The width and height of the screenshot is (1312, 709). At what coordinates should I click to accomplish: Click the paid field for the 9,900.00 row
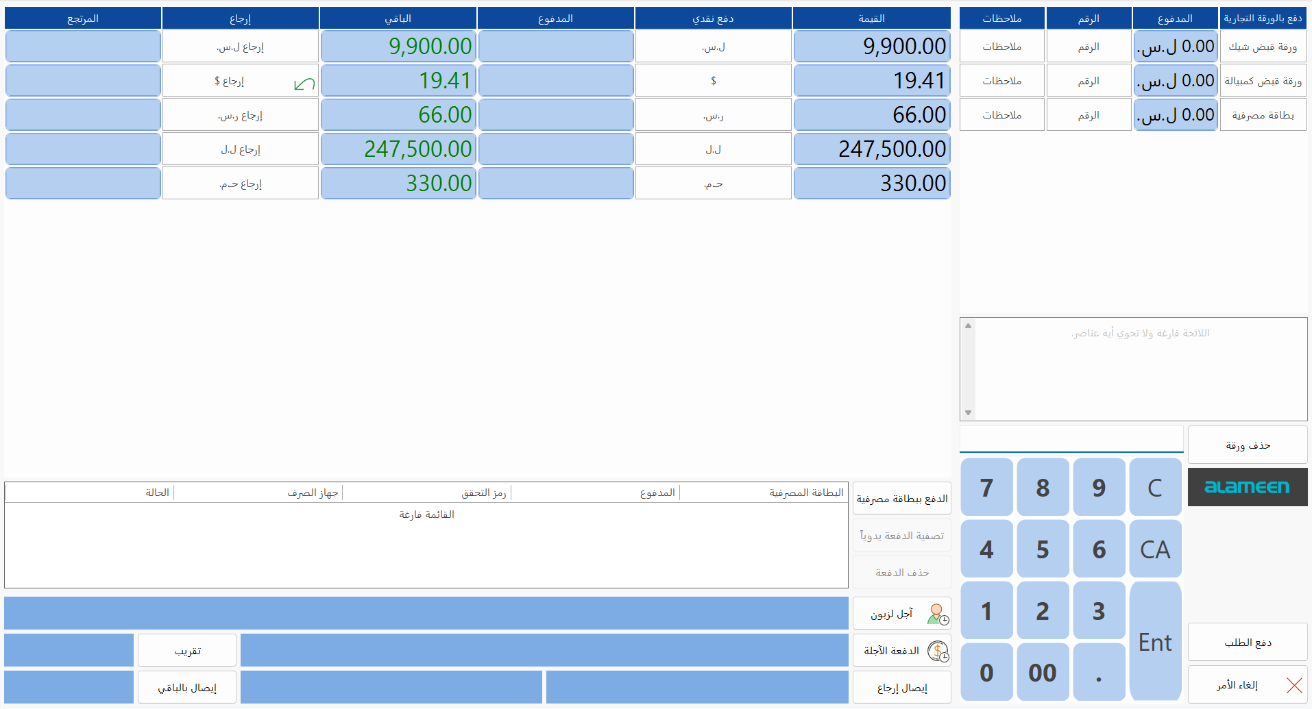[x=555, y=47]
